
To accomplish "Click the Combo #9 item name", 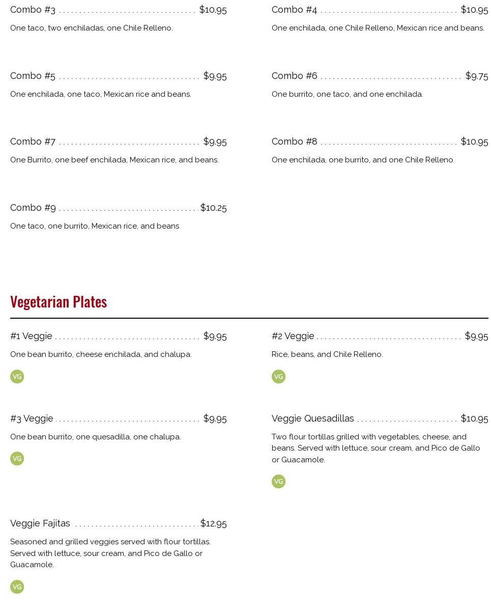I will coord(33,208).
